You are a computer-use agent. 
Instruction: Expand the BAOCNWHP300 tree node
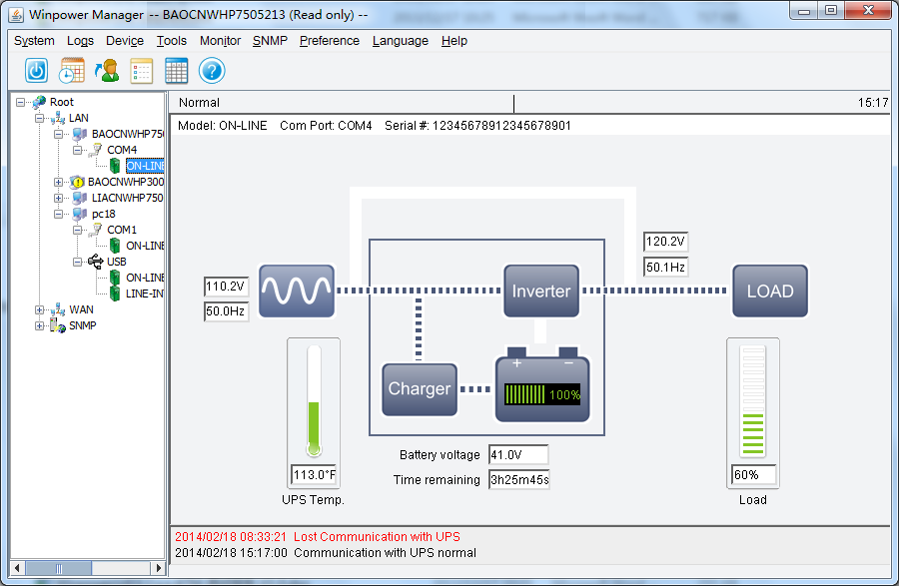[x=59, y=182]
